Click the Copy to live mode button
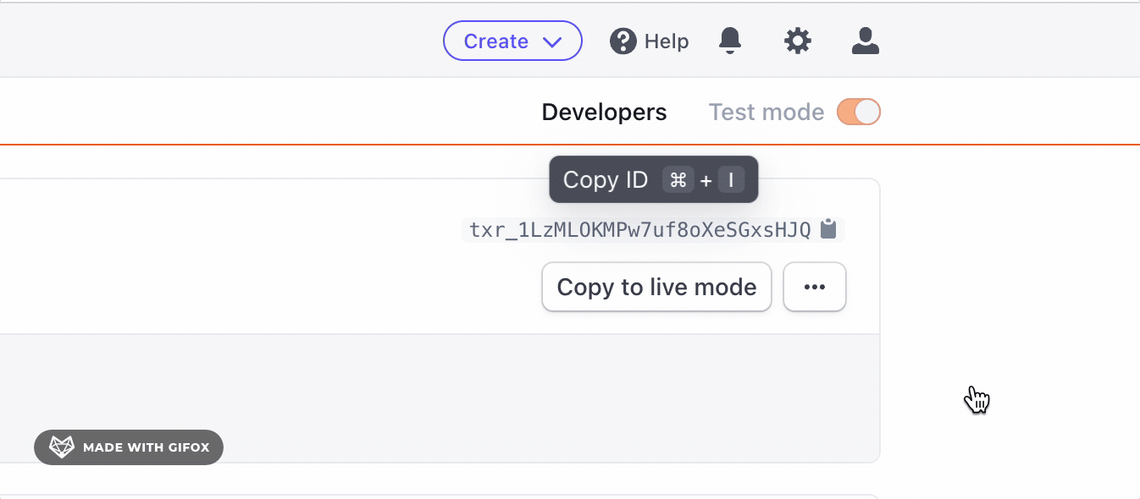The height and width of the screenshot is (499, 1140). pos(656,287)
